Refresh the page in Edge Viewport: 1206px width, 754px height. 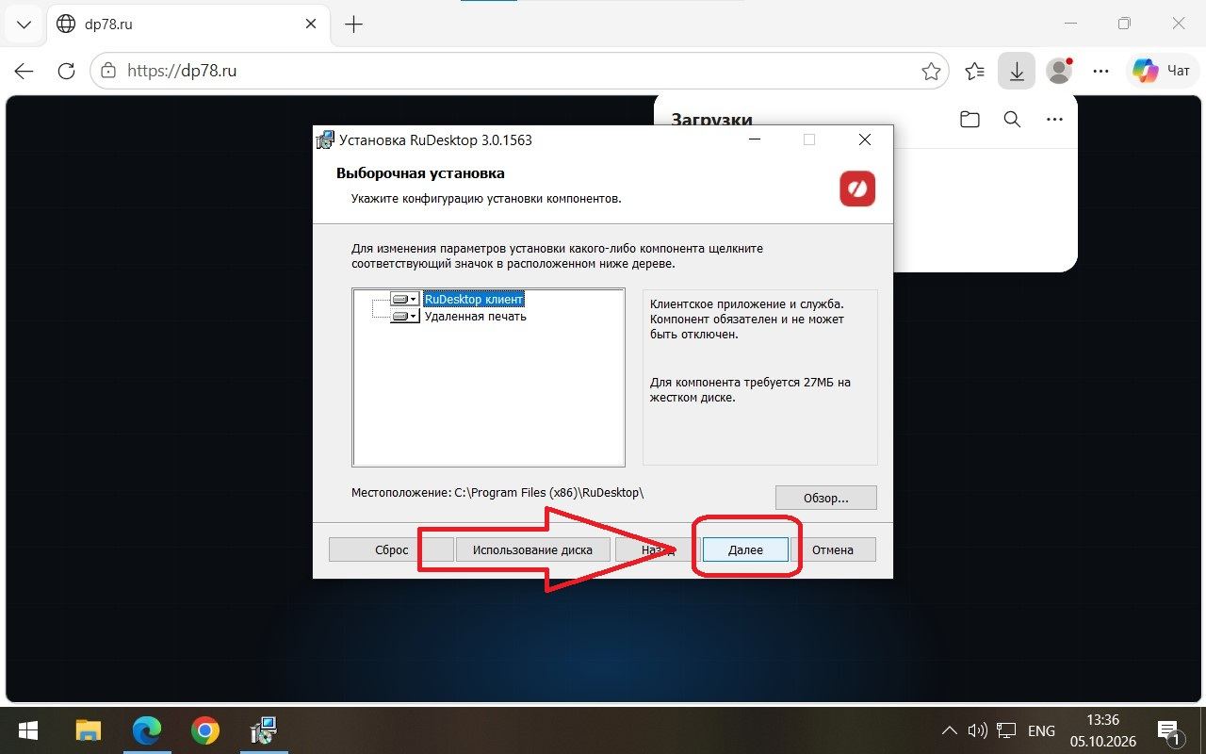click(x=66, y=71)
